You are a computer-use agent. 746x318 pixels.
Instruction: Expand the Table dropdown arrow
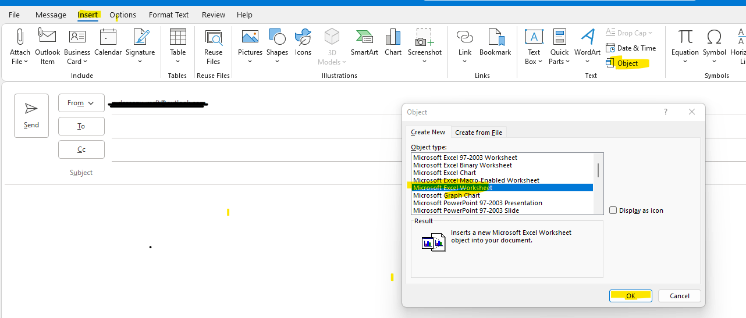coord(177,62)
